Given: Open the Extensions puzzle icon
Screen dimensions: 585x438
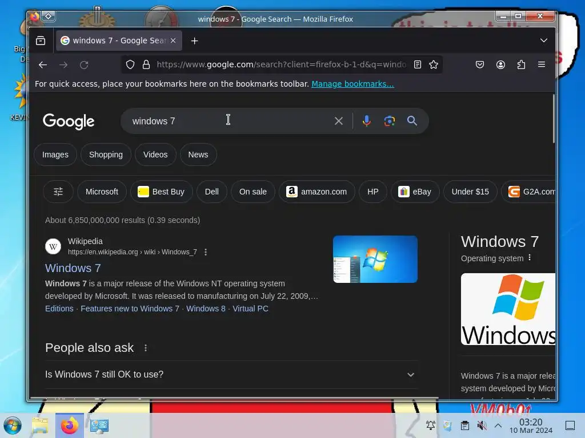Looking at the screenshot, I should [521, 65].
